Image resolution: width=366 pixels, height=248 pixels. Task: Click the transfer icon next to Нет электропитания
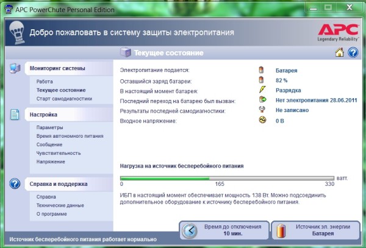(262, 99)
